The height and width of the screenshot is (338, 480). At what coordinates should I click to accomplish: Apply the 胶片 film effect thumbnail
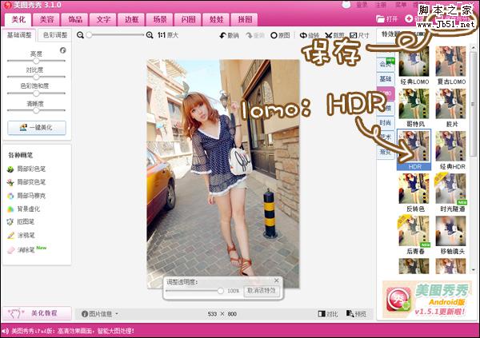point(450,104)
